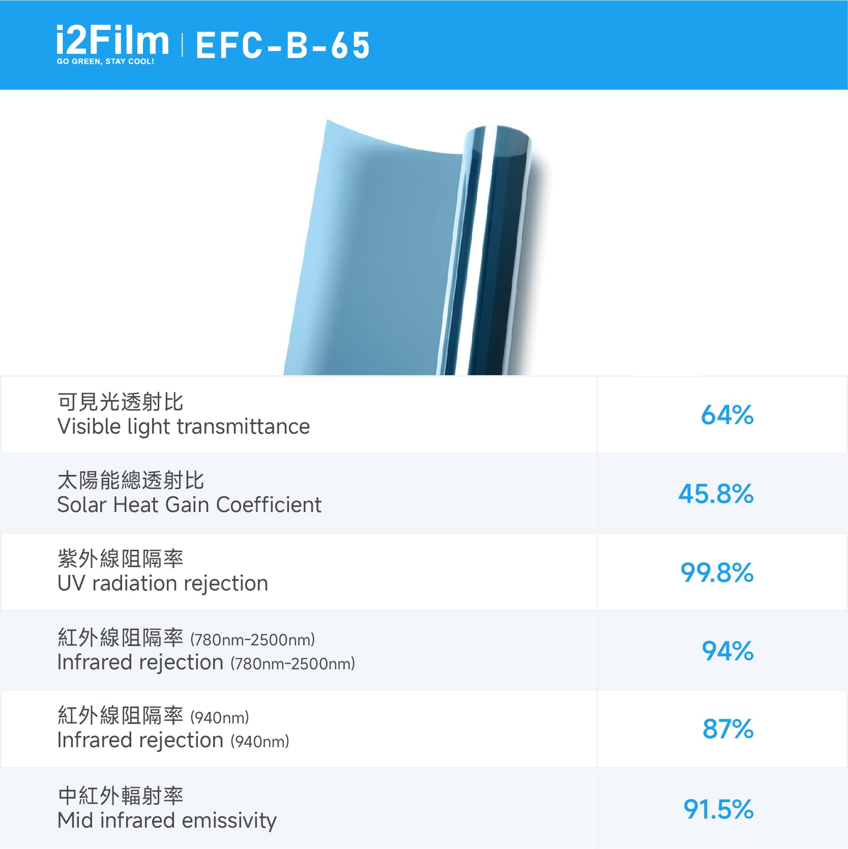Click the 64% transmittance value
Viewport: 848px width, 849px height.
727,415
